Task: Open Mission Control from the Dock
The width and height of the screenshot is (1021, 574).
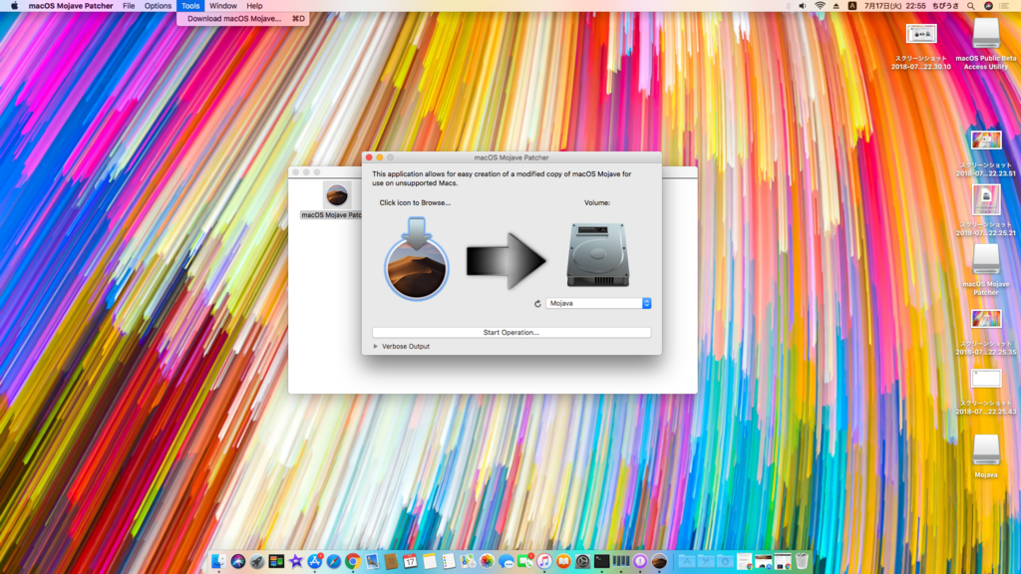Action: click(x=276, y=561)
